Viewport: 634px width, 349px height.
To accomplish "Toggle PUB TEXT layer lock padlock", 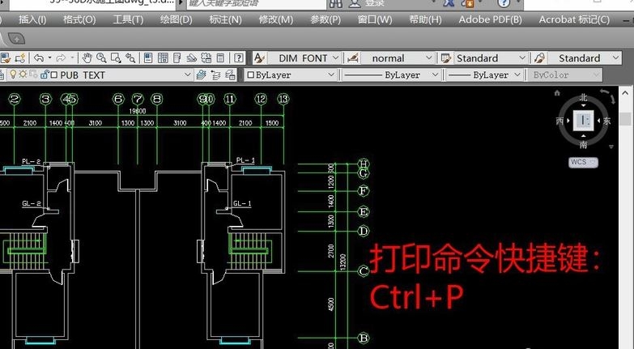I will (x=45, y=74).
